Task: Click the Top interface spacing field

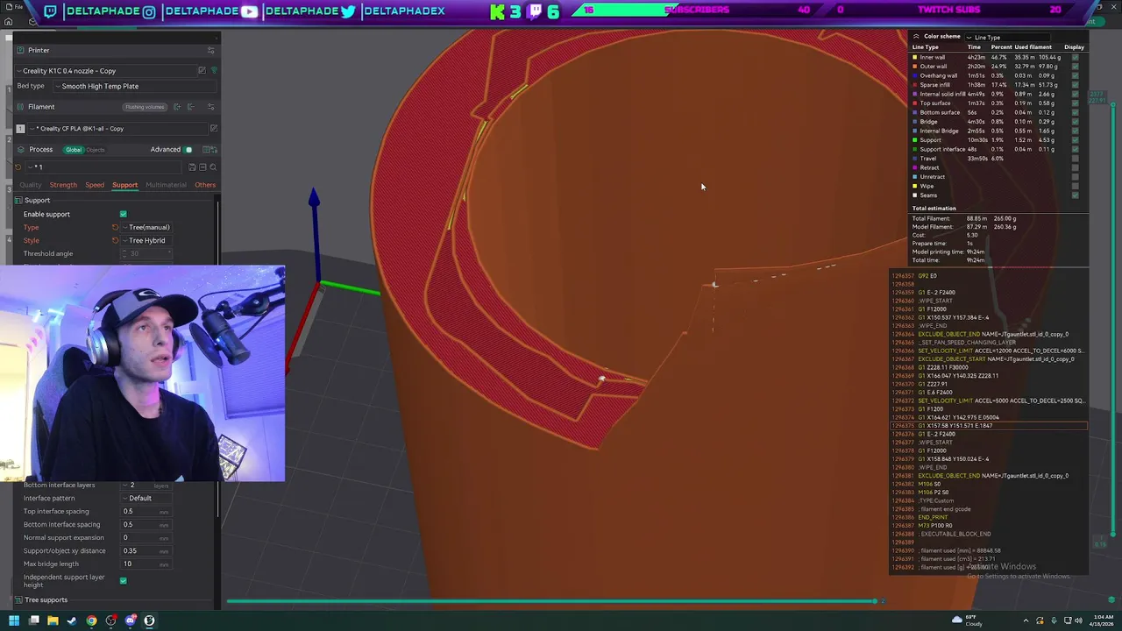Action: [x=147, y=511]
